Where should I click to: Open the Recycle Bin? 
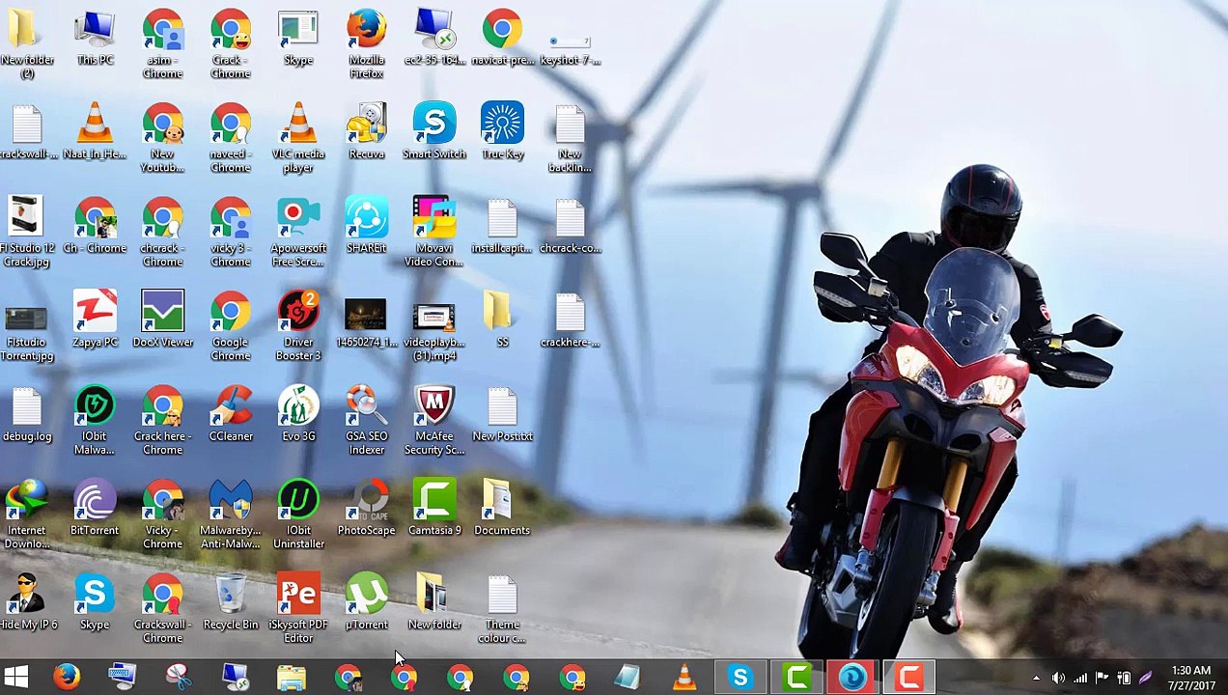click(x=231, y=601)
